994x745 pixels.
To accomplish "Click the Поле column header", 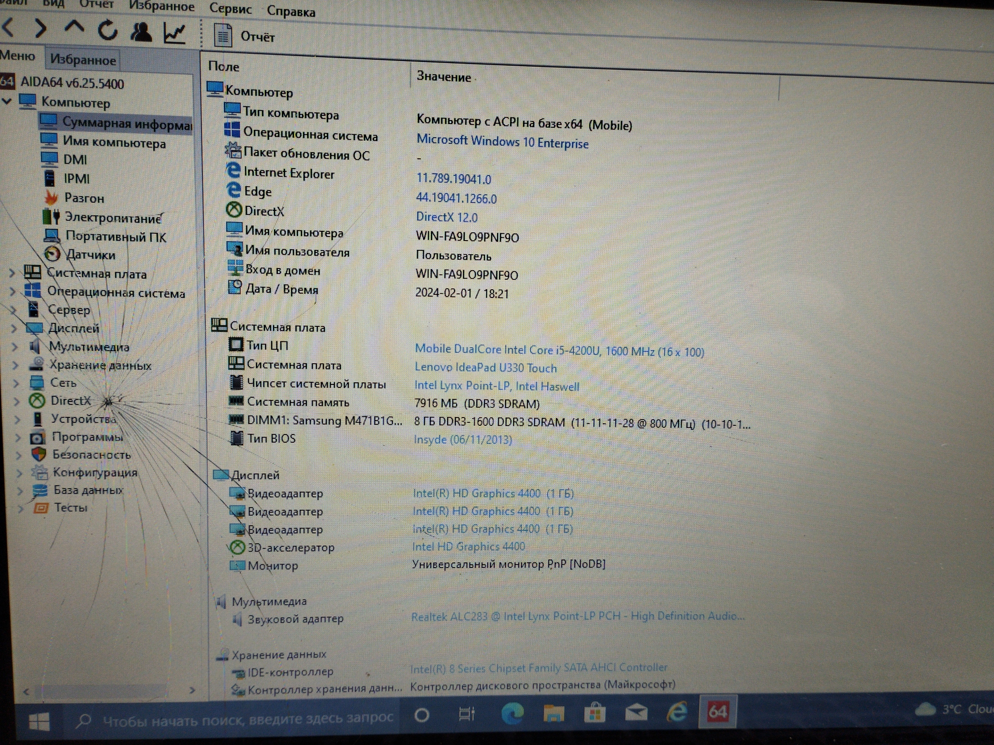I will 224,66.
